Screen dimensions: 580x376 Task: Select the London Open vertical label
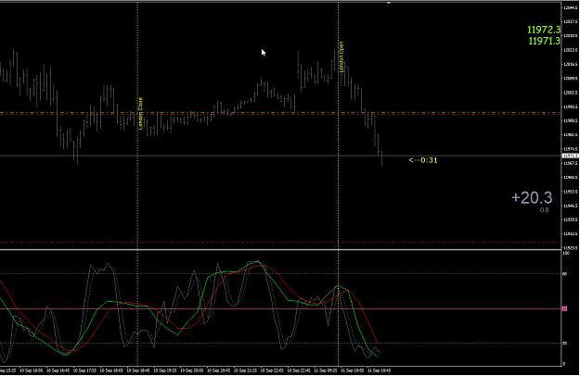coord(342,56)
